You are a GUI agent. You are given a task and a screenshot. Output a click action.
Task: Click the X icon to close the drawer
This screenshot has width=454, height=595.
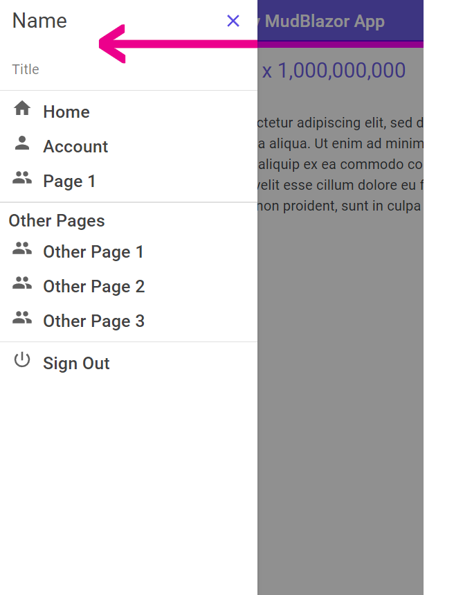click(x=233, y=21)
